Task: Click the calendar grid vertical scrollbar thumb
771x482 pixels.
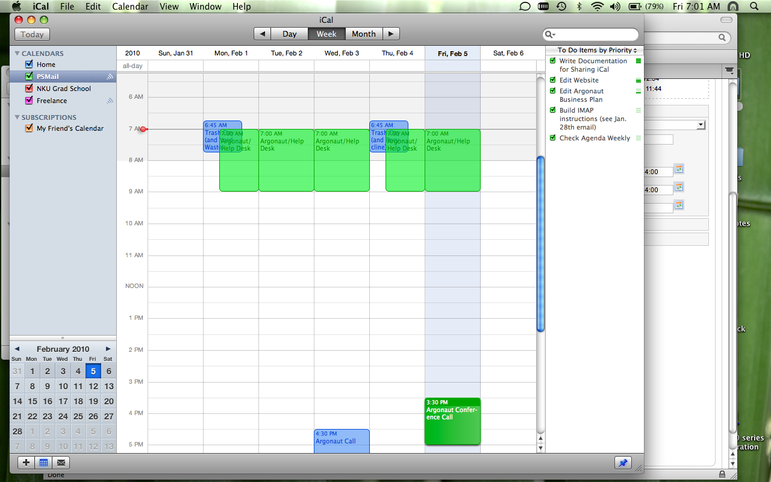Action: (540, 244)
